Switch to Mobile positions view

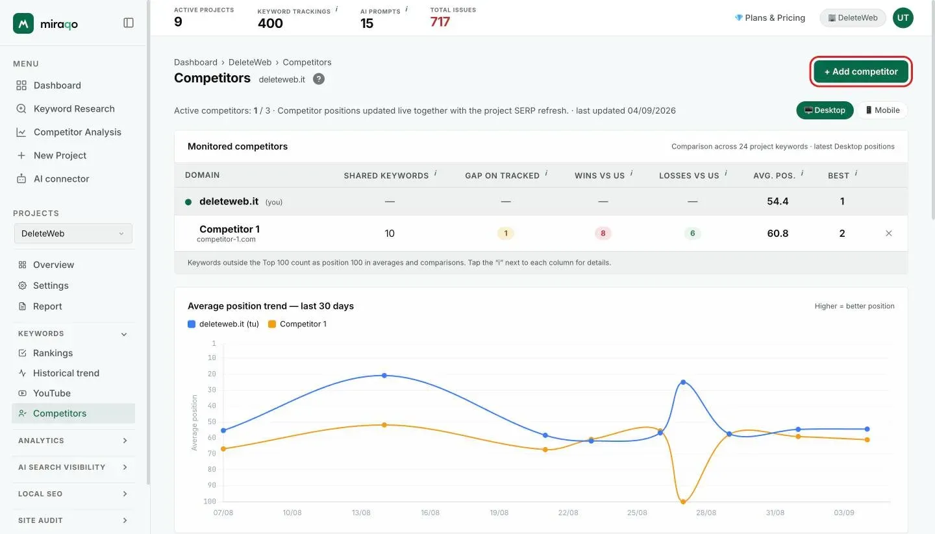tap(882, 110)
